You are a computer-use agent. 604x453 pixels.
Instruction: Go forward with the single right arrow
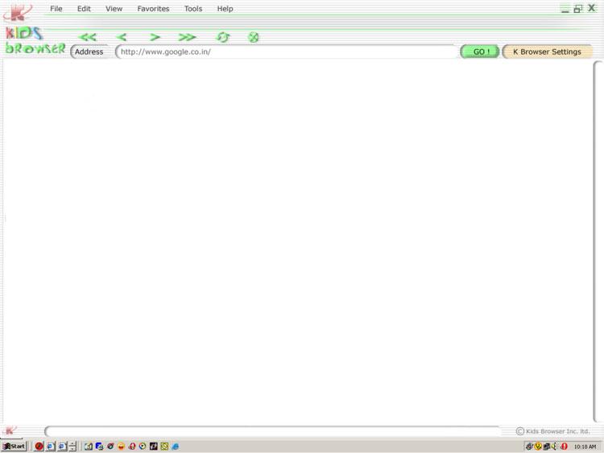pyautogui.click(x=155, y=37)
